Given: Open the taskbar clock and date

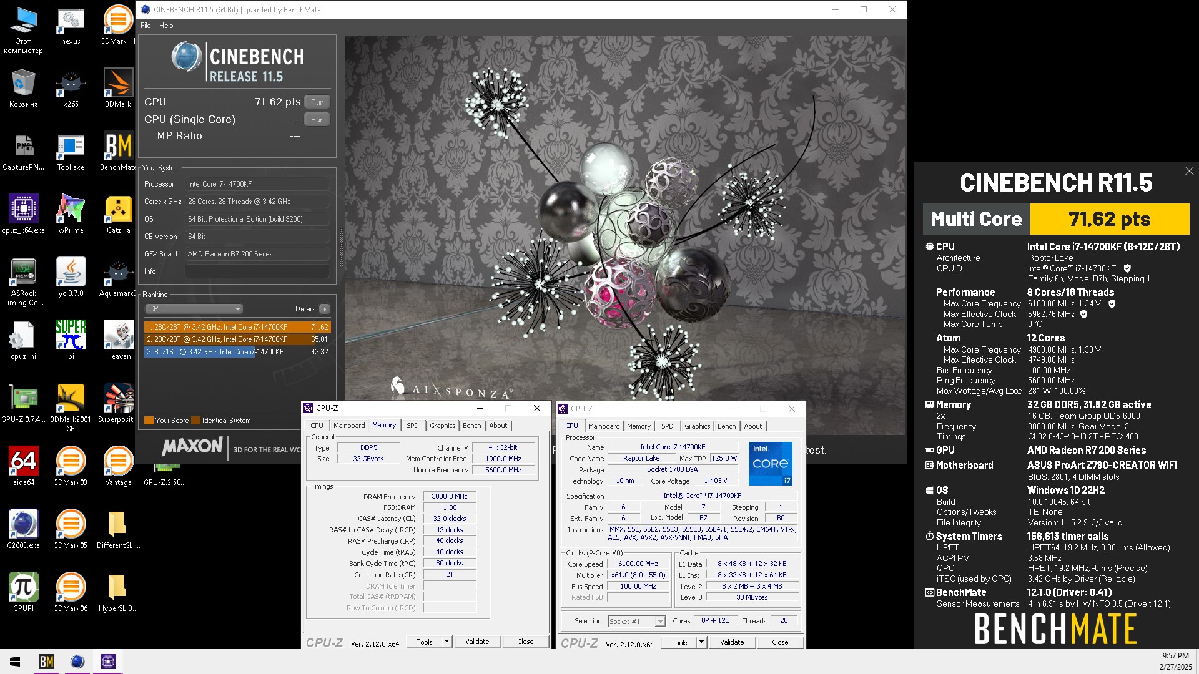Looking at the screenshot, I should [1175, 662].
